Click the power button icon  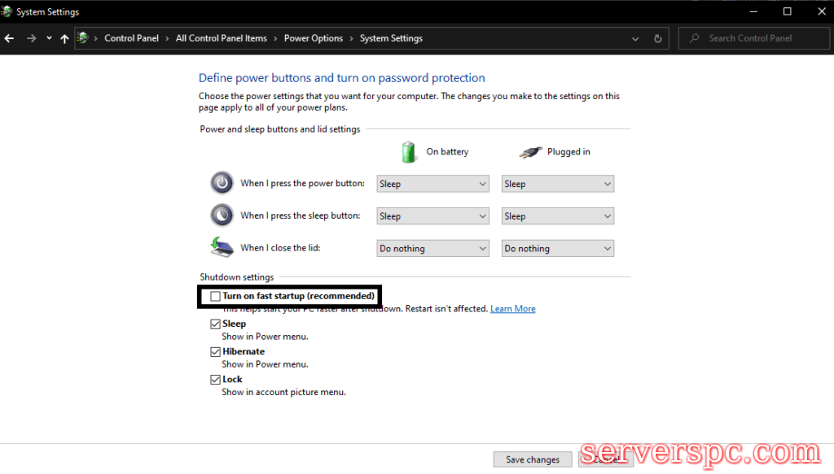point(222,183)
